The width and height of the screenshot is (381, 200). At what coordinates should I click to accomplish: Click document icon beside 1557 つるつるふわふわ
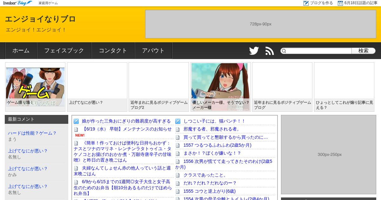[177, 145]
